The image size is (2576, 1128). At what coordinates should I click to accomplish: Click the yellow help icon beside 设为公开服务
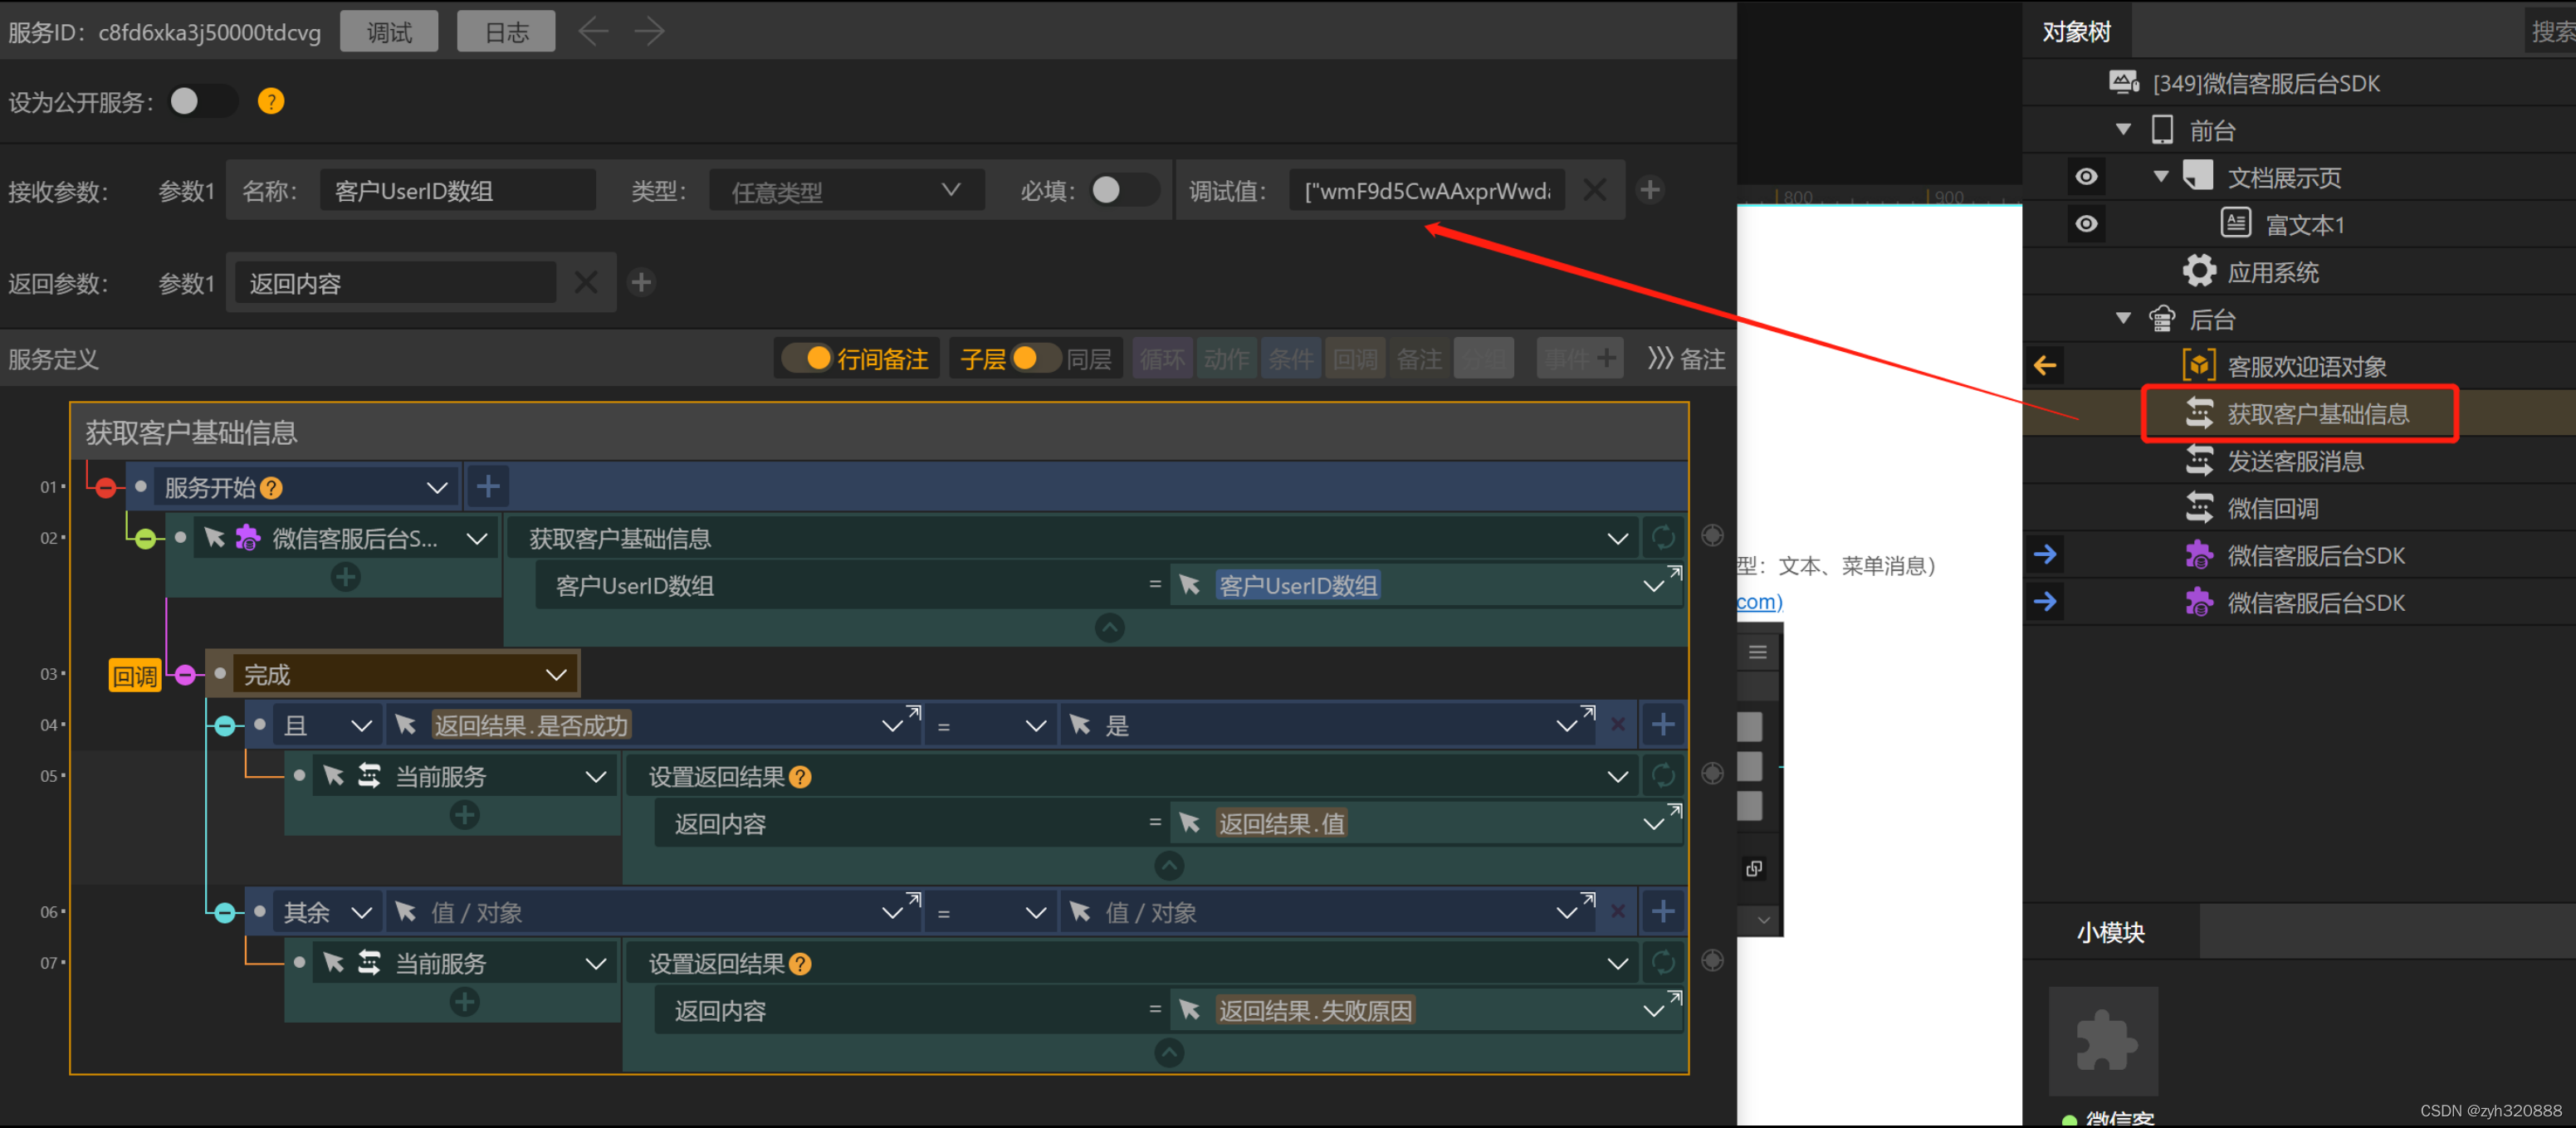pyautogui.click(x=270, y=101)
